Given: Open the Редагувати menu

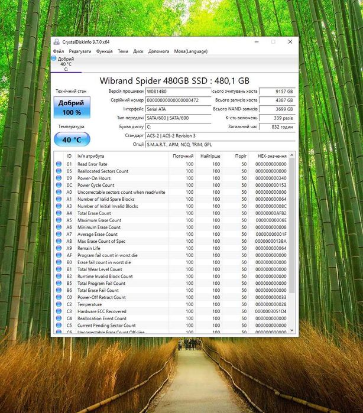Looking at the screenshot, I should pos(80,51).
